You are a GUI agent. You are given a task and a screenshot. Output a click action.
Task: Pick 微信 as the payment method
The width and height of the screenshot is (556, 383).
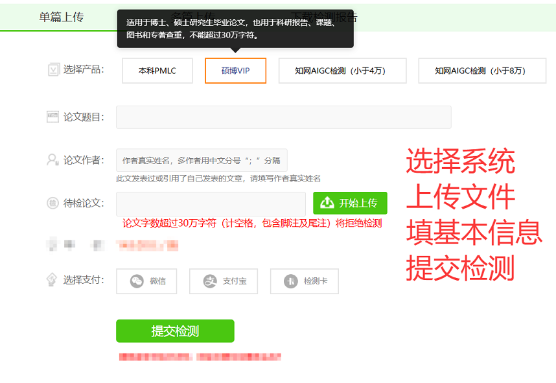[x=146, y=281]
